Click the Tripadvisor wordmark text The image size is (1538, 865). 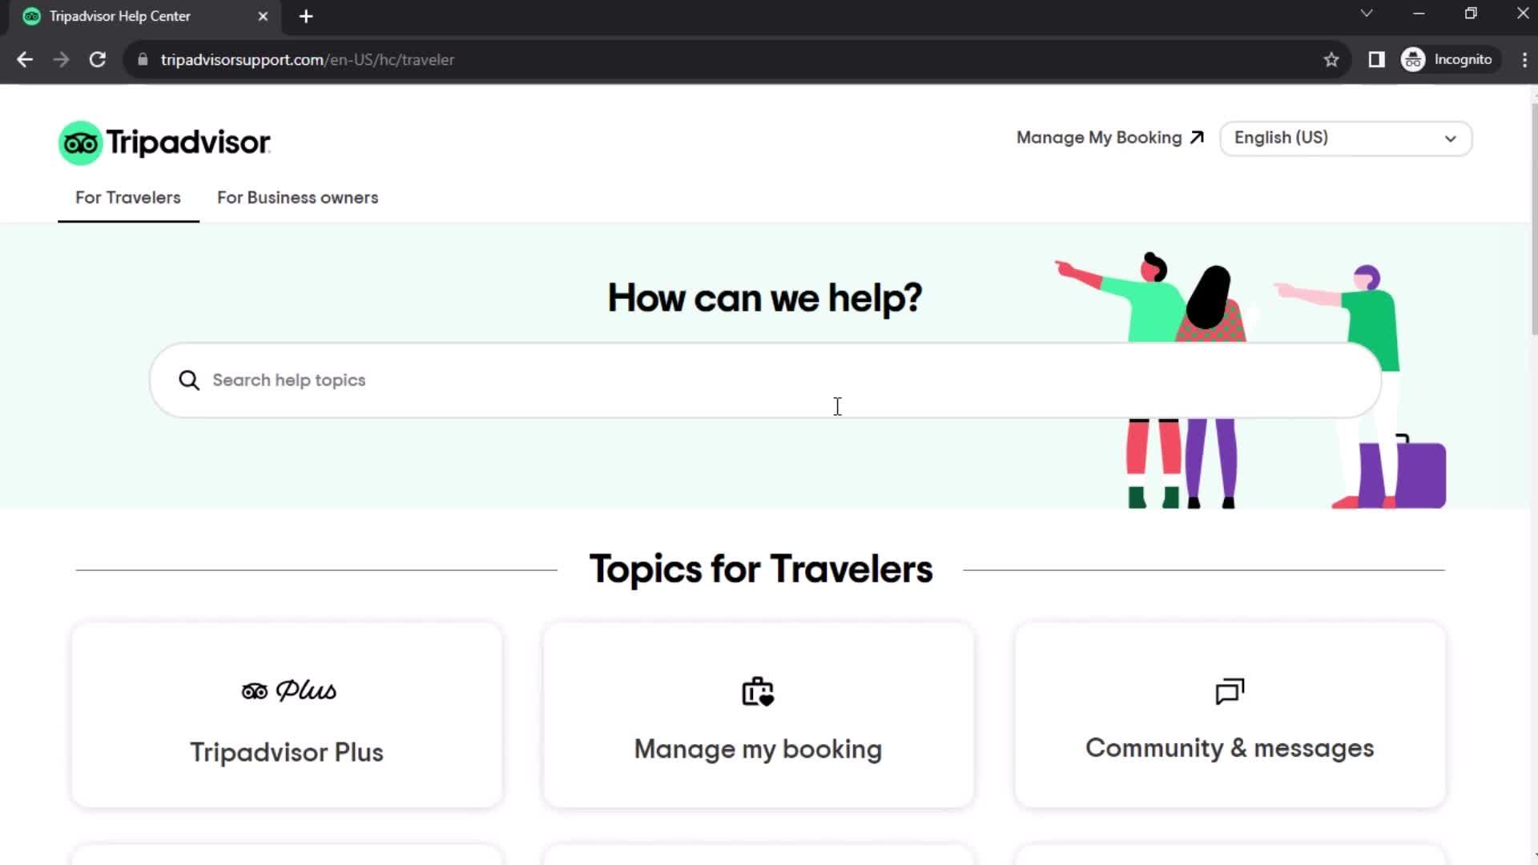pos(188,143)
